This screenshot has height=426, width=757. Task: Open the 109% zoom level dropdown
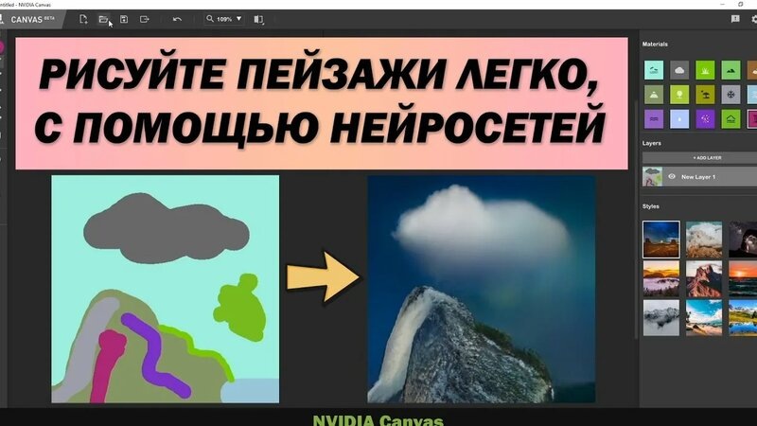click(224, 19)
